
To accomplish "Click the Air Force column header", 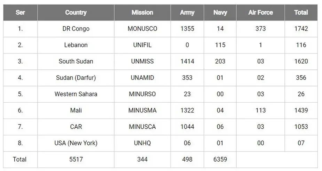I will (260, 12).
